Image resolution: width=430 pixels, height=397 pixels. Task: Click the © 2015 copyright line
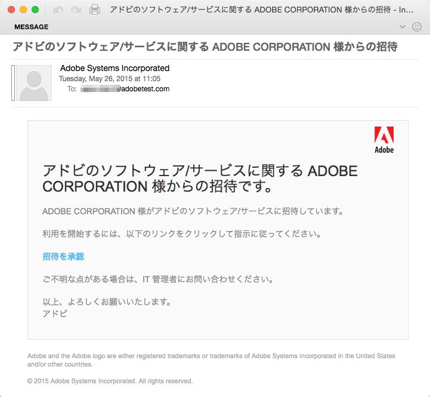click(110, 381)
